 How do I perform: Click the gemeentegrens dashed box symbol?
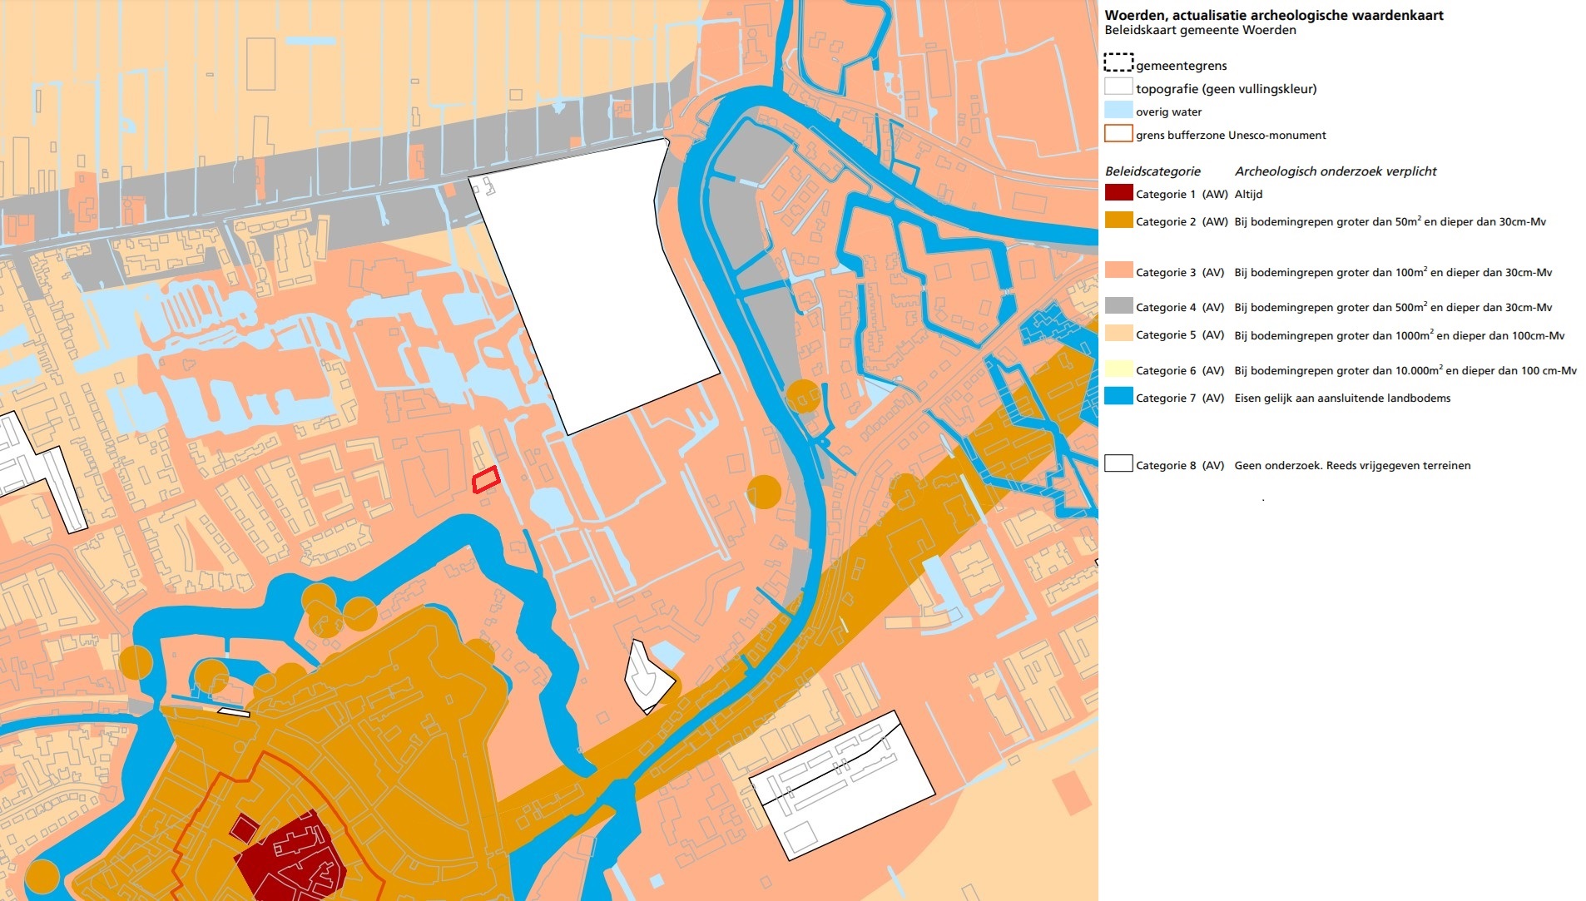pos(1118,62)
